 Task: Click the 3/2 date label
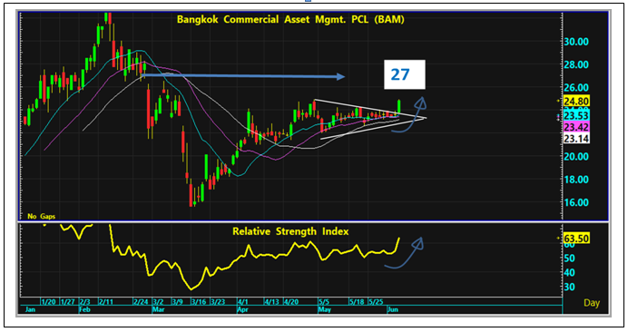(x=158, y=301)
